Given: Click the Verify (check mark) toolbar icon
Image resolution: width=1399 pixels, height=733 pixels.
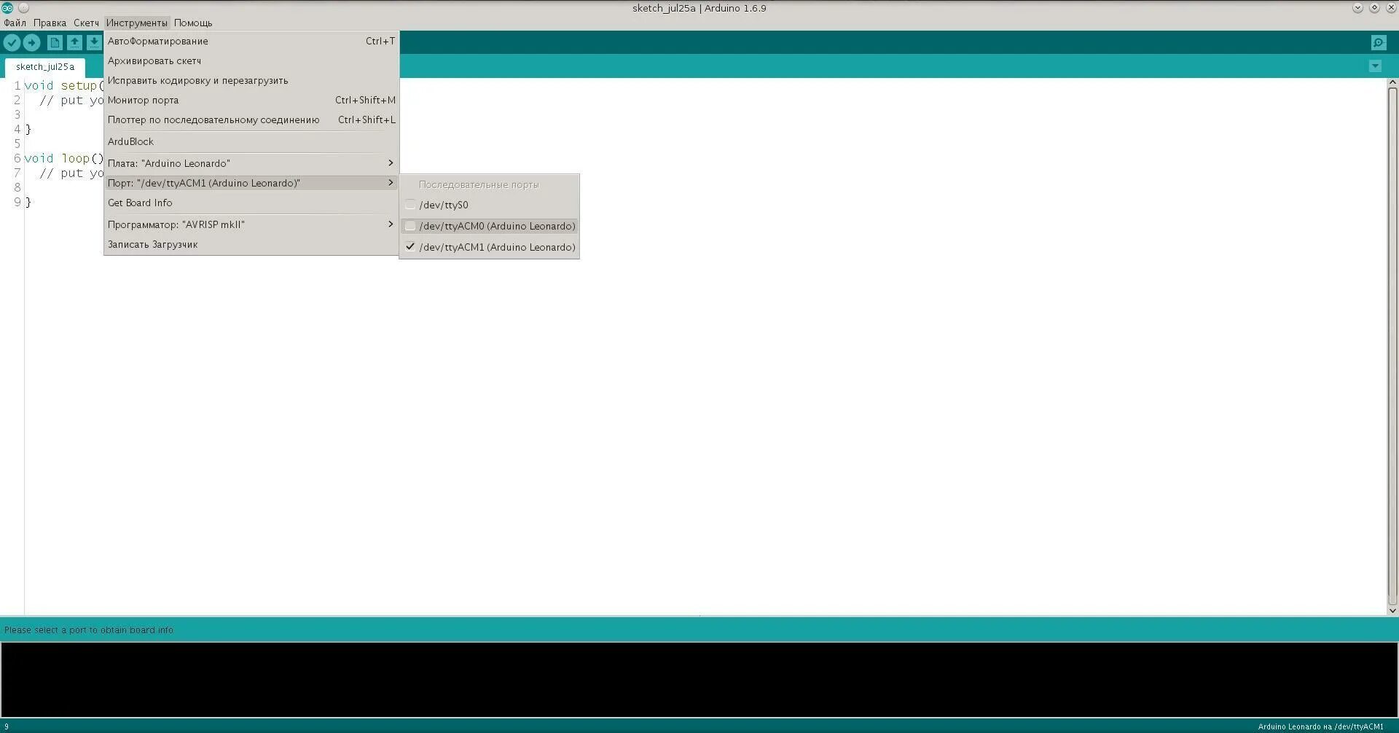Looking at the screenshot, I should [x=12, y=42].
